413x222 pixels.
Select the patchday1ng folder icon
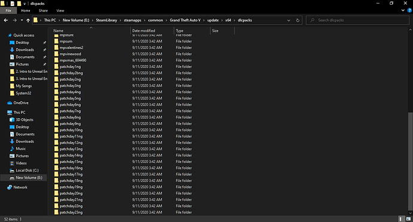pyautogui.click(x=56, y=67)
